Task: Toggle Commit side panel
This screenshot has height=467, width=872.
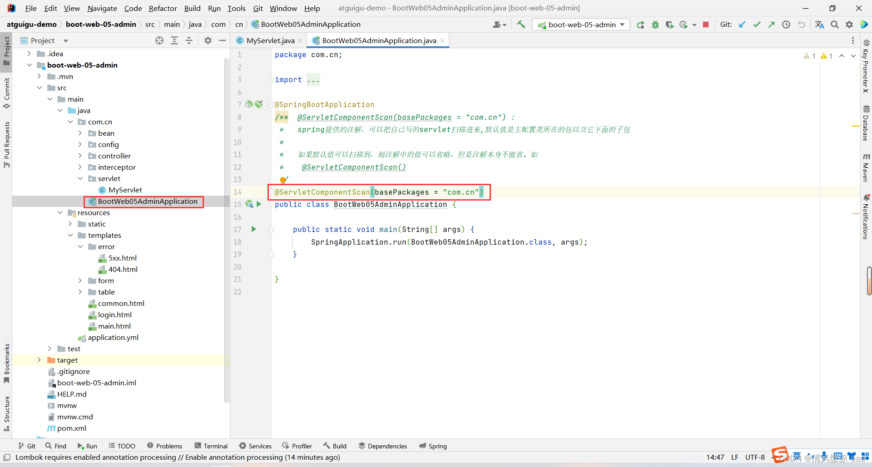Action: (x=6, y=93)
